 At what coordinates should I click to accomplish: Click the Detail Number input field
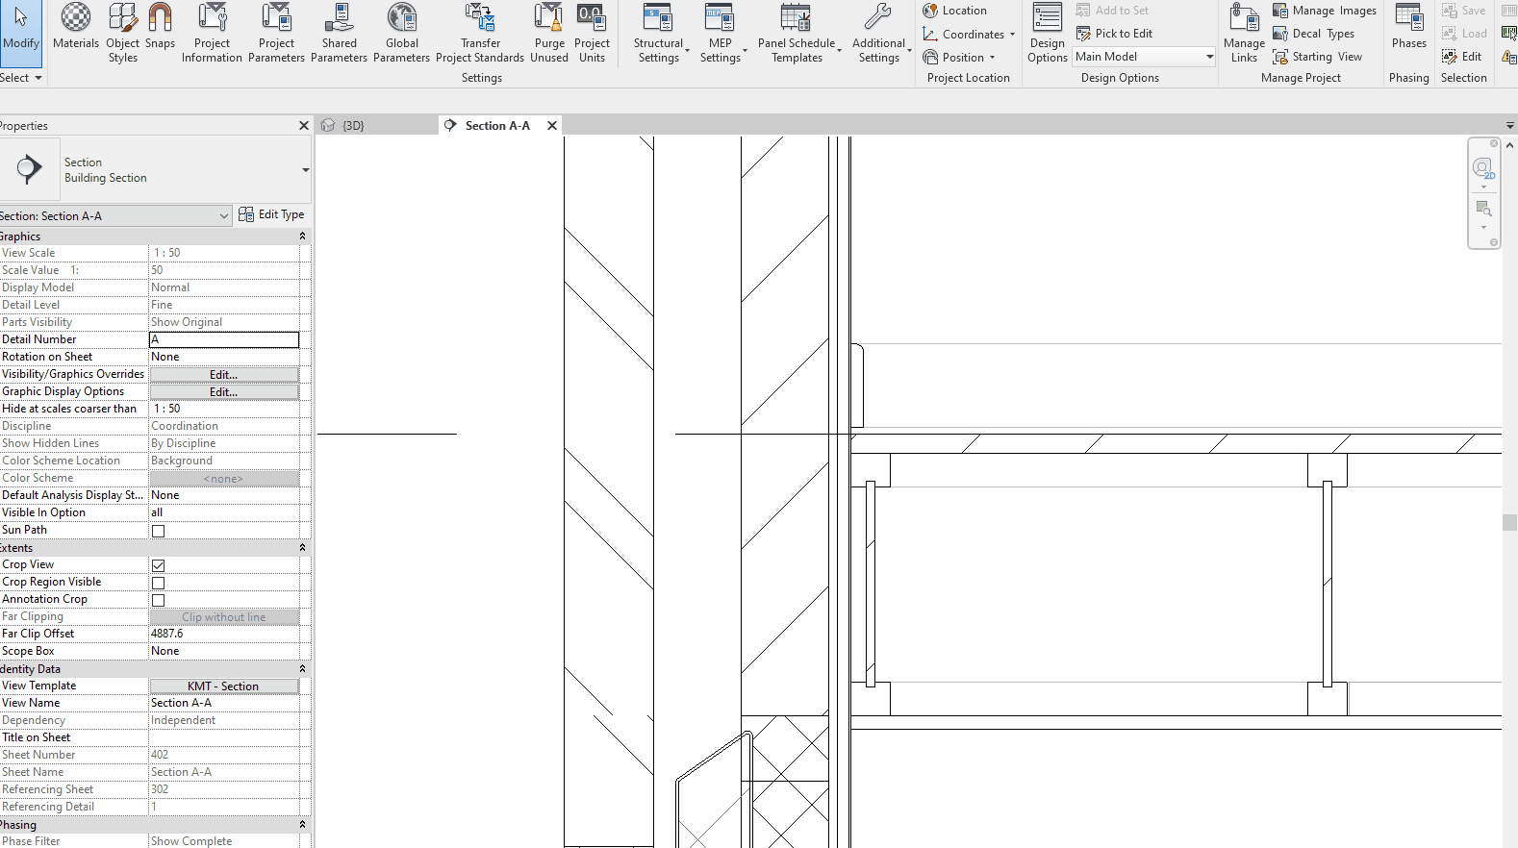[224, 339]
